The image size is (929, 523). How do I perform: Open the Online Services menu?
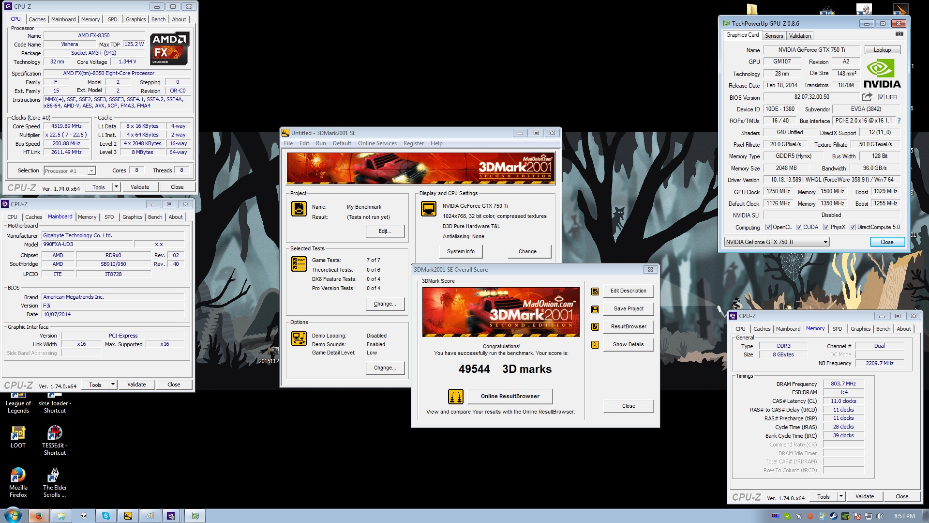pos(377,143)
